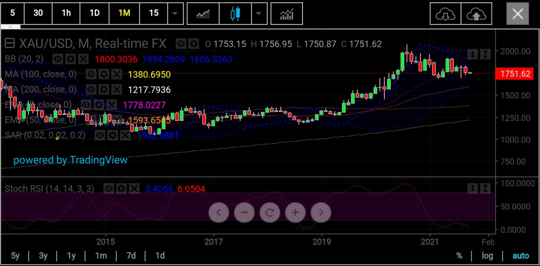Select the 1M monthly timeframe
The image size is (540, 266).
click(x=124, y=13)
